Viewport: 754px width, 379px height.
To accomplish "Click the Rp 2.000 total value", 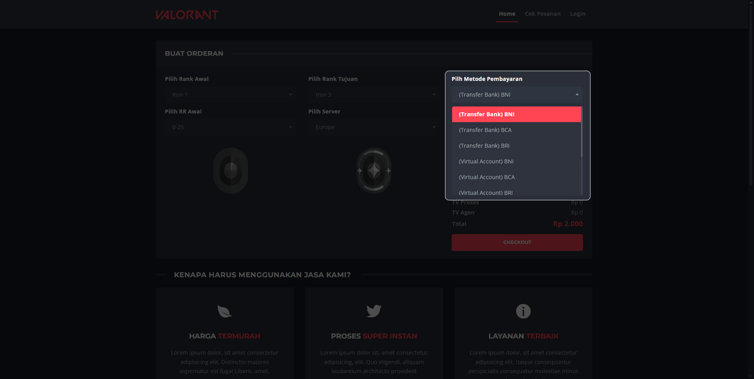I will click(568, 224).
